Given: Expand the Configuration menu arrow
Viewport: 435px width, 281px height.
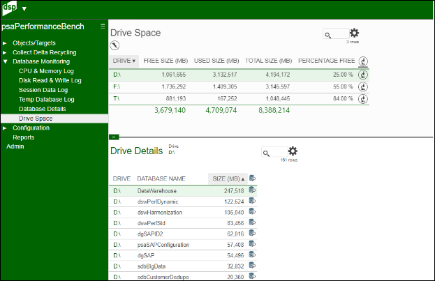Looking at the screenshot, I should point(5,128).
